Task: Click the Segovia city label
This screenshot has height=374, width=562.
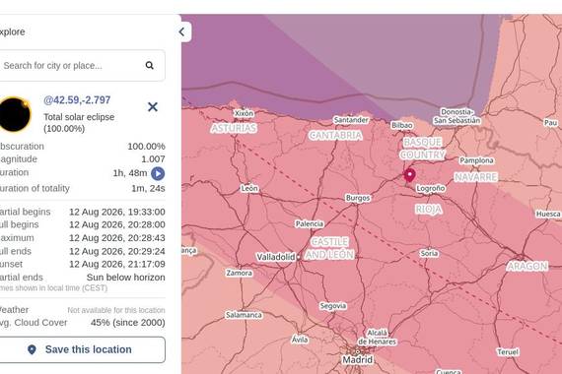Action: [x=333, y=306]
